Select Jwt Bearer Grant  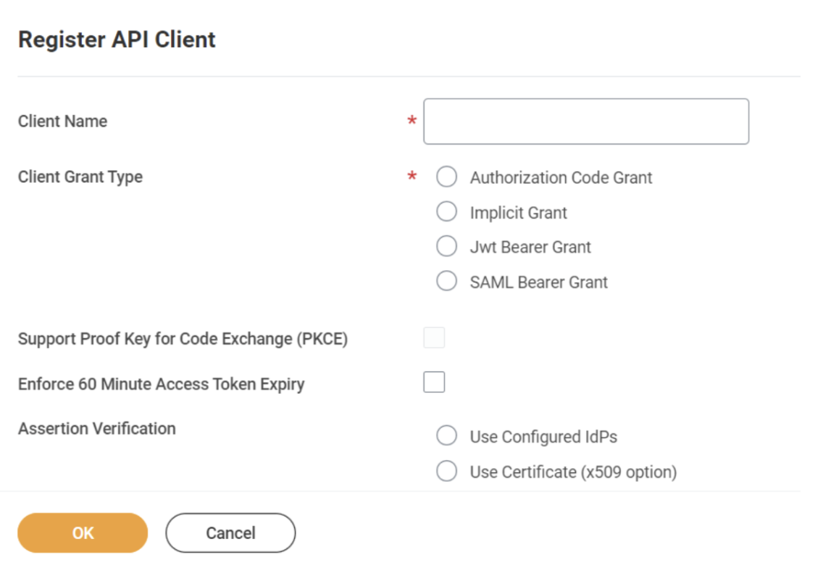(446, 246)
